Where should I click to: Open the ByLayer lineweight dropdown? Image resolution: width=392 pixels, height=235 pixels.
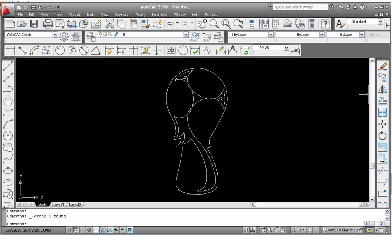pyautogui.click(x=362, y=35)
